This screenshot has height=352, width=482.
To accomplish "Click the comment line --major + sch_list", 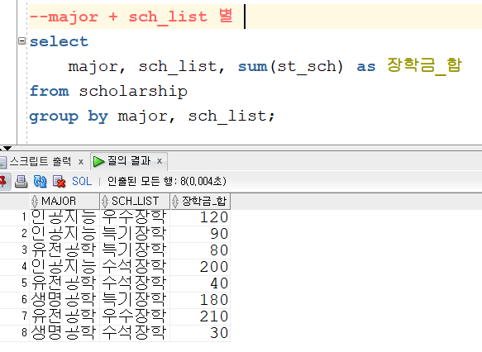I will coord(131,17).
